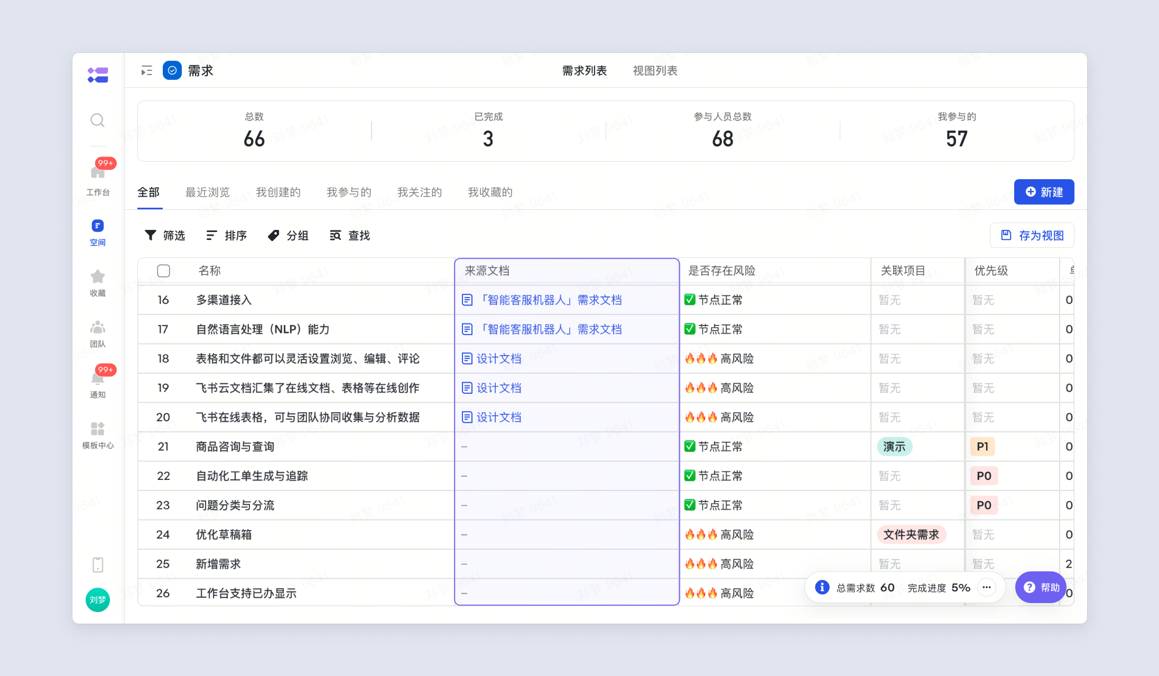Click the P1 priority tag in row 21

click(982, 447)
